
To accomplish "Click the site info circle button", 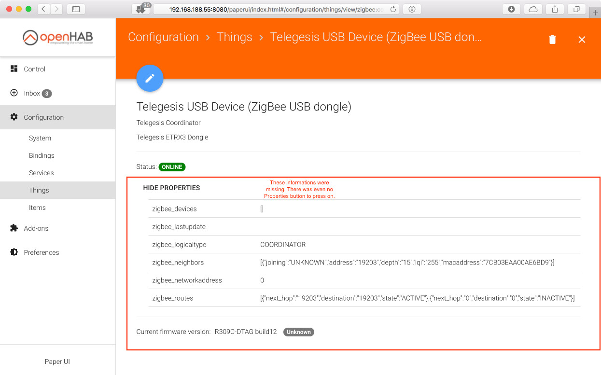I will point(412,9).
